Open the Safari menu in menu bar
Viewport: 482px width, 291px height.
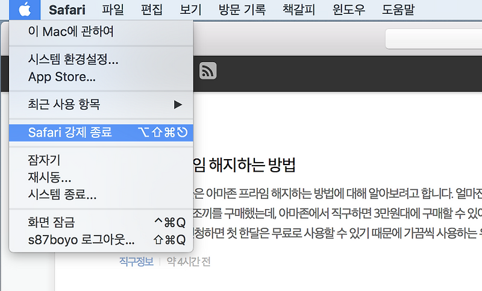[x=67, y=10]
